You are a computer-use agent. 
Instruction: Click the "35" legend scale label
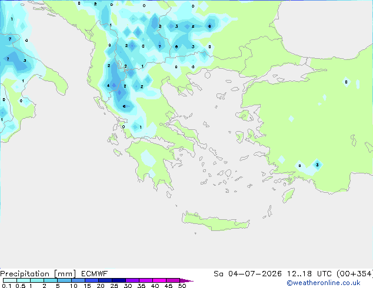click(141, 286)
